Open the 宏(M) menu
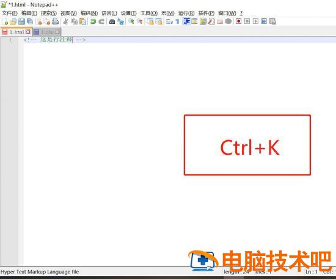This screenshot has height=279, width=336. pyautogui.click(x=168, y=13)
